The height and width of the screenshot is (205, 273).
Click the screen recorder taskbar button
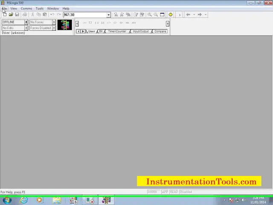90,200
